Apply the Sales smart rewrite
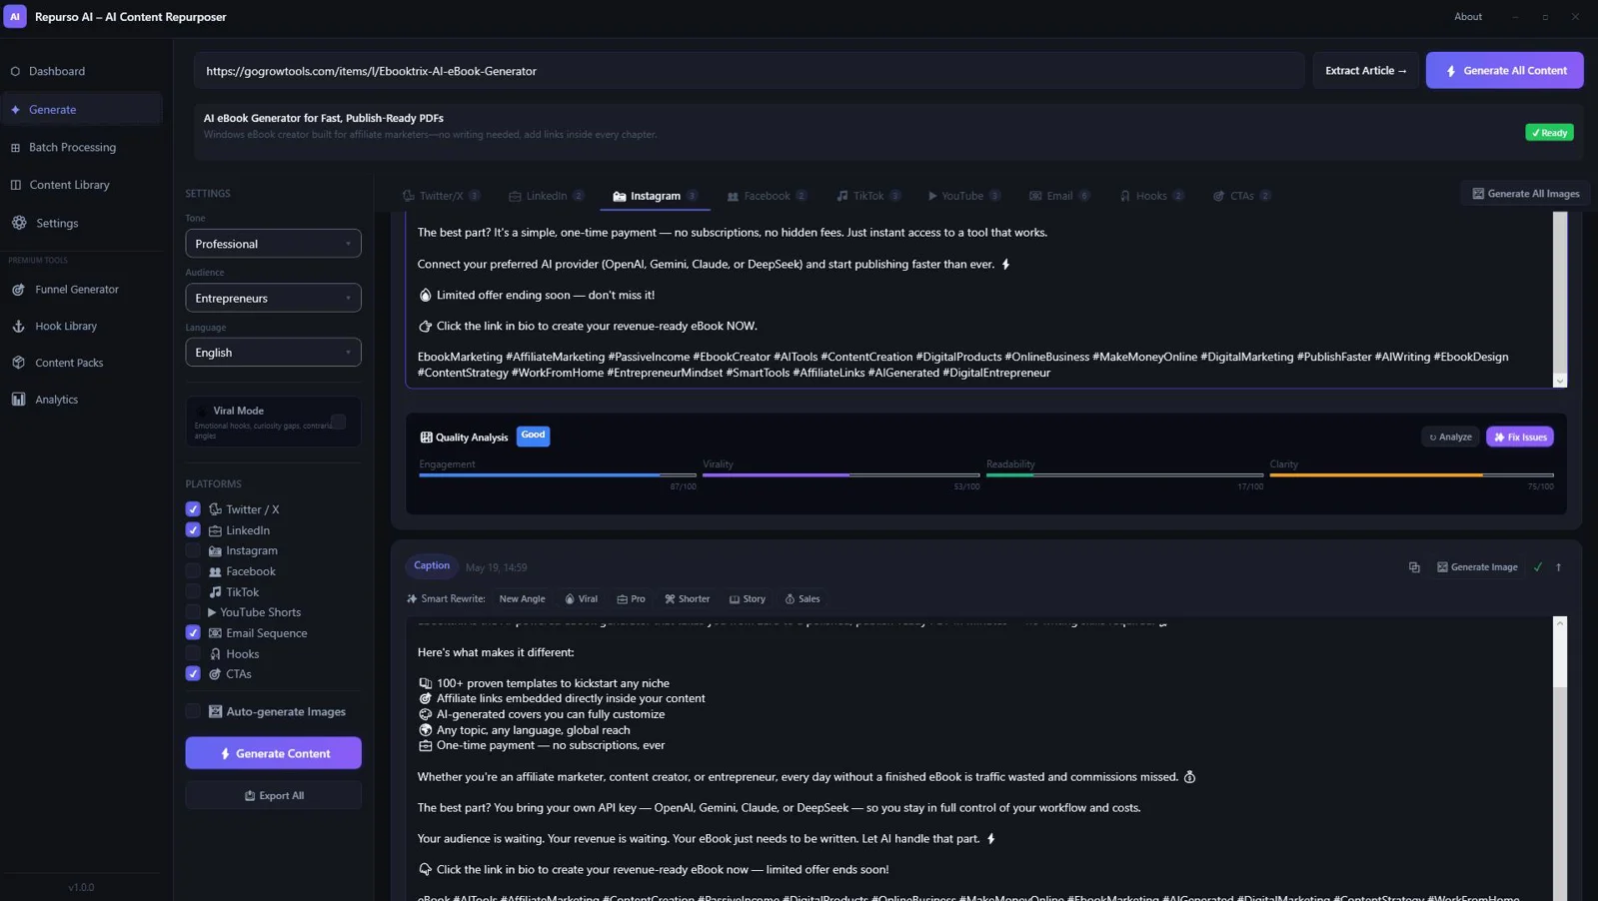Viewport: 1598px width, 901px height. point(802,599)
